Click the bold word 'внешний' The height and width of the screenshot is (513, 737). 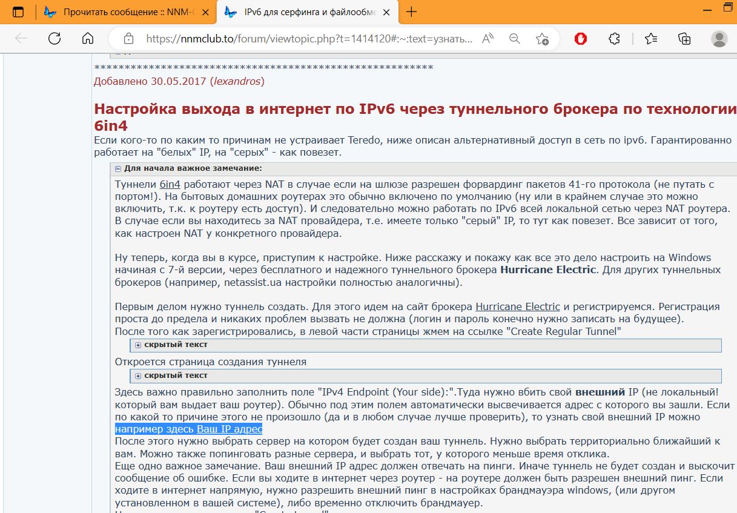pyautogui.click(x=601, y=391)
